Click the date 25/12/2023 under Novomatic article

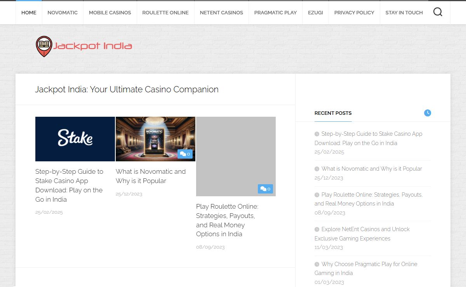coord(129,194)
